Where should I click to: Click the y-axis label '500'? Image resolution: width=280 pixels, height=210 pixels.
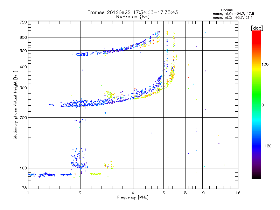click(x=23, y=51)
